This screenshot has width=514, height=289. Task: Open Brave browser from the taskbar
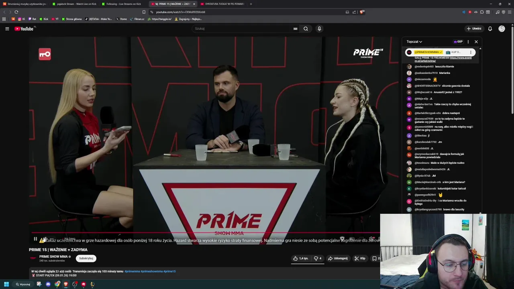66,284
